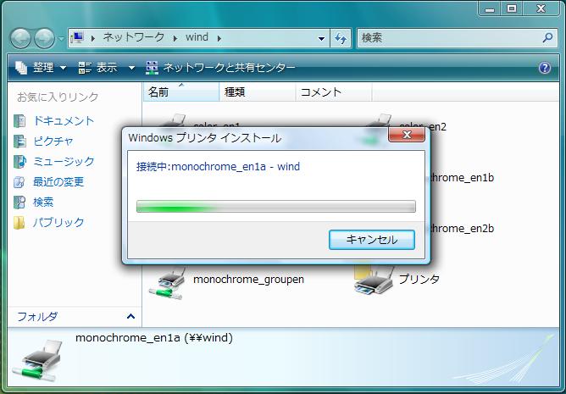Open the 表示 views button

[x=98, y=68]
